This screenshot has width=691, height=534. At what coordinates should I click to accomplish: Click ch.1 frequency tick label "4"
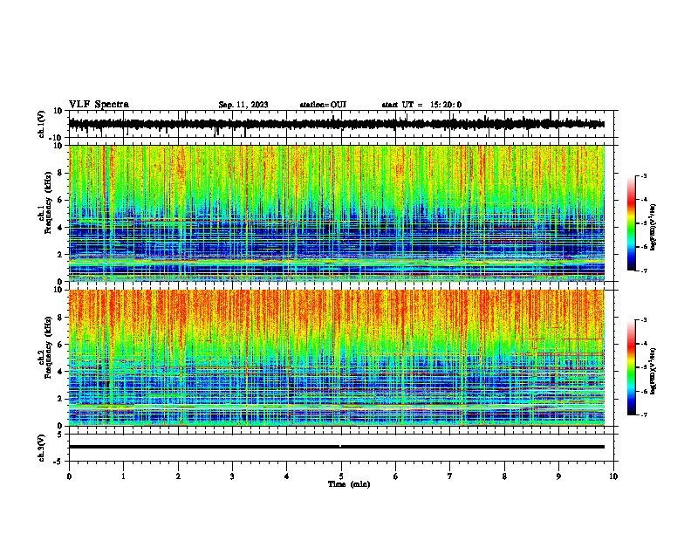60,228
